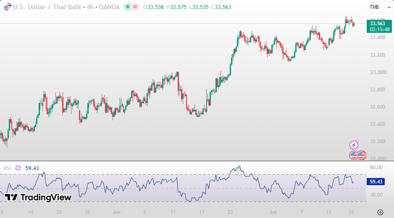Click the current price label 33.563
The width and height of the screenshot is (394, 218).
tap(378, 24)
